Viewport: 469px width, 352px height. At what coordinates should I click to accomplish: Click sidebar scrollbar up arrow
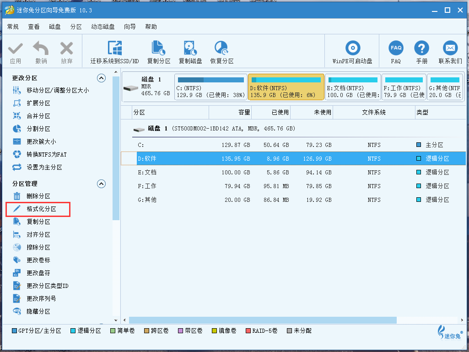coord(116,72)
